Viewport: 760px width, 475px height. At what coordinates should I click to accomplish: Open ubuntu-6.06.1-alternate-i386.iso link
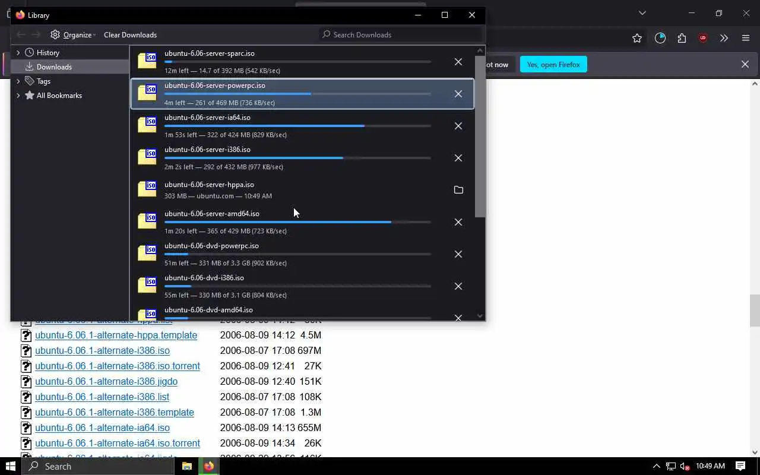pyautogui.click(x=102, y=350)
